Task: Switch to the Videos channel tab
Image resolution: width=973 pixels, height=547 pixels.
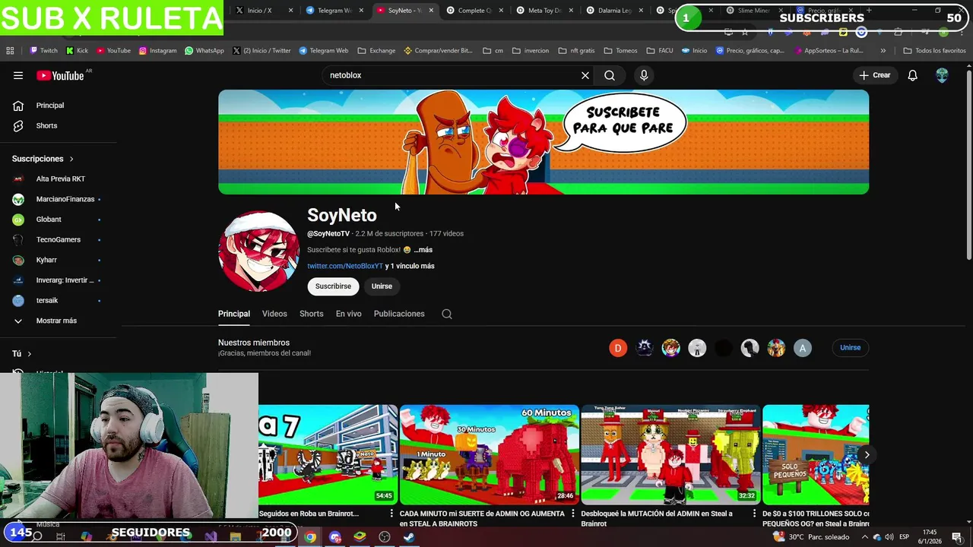Action: (x=274, y=314)
